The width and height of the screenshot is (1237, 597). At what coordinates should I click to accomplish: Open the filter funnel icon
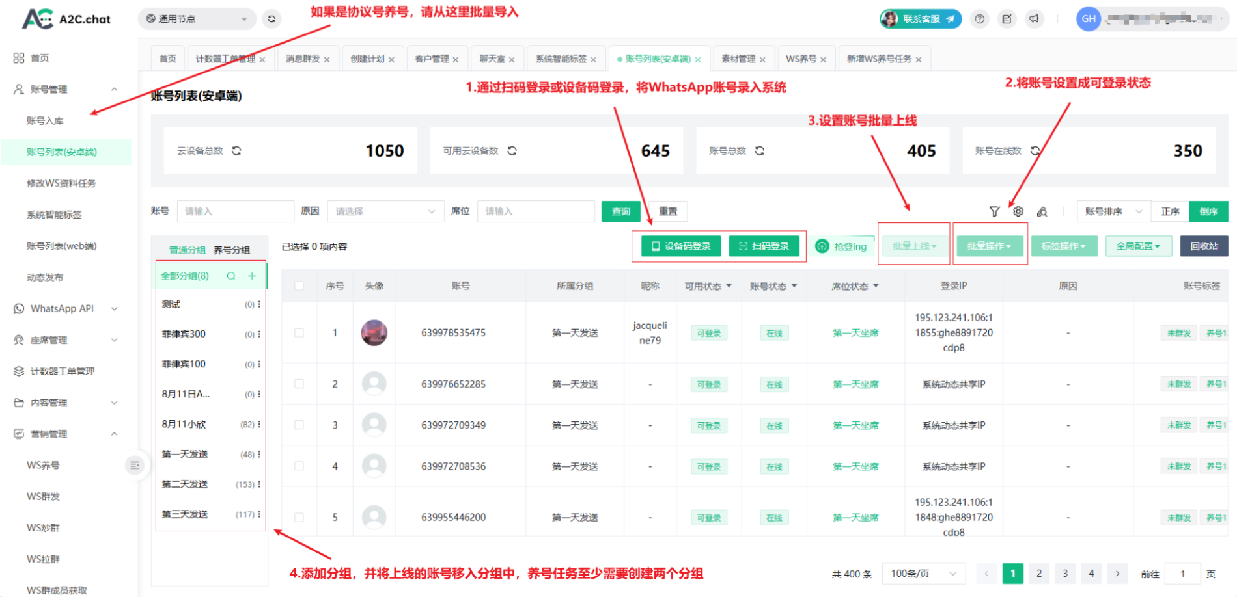pos(994,211)
